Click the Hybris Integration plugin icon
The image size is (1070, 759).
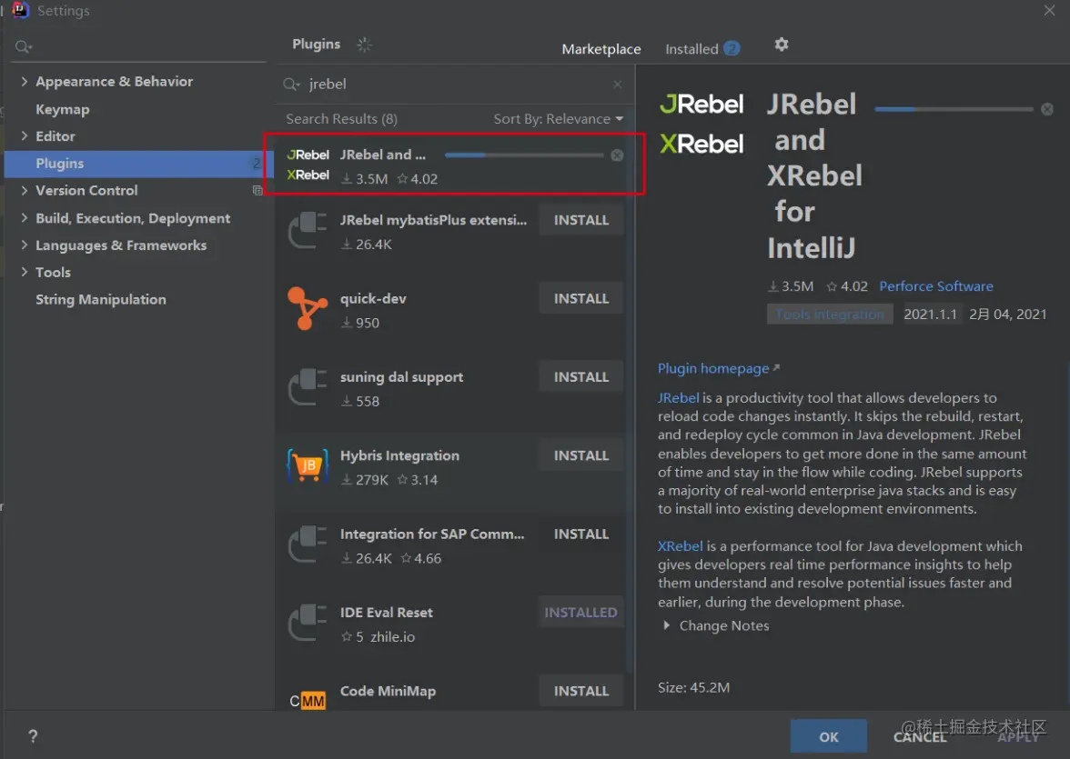click(307, 465)
